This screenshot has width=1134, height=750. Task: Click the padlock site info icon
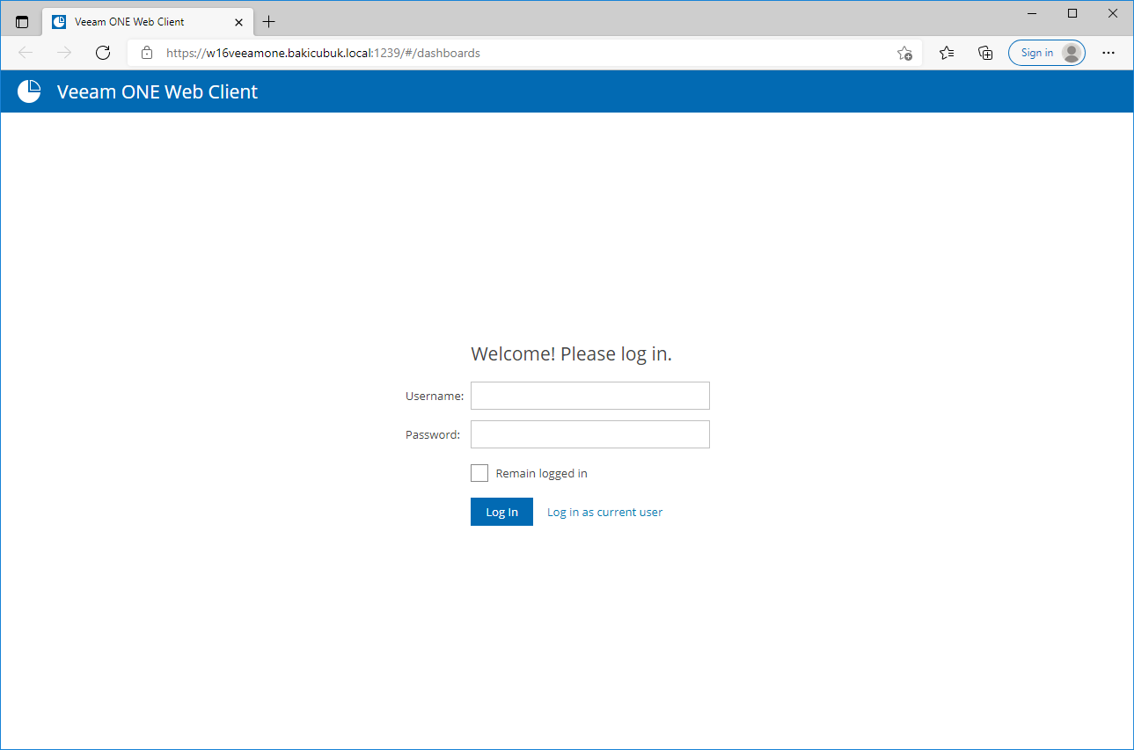147,53
